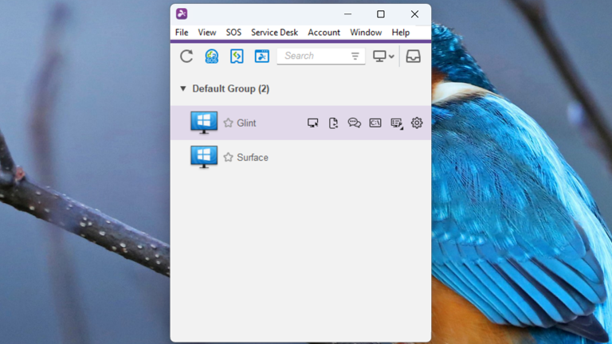The height and width of the screenshot is (344, 612).
Task: Star the Surface computer as favorite
Action: point(229,157)
